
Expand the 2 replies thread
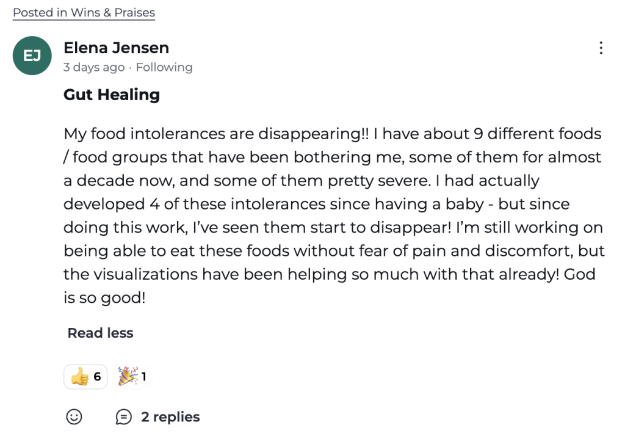coord(170,417)
